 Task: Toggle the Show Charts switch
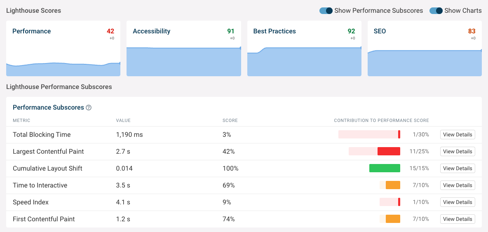[436, 11]
